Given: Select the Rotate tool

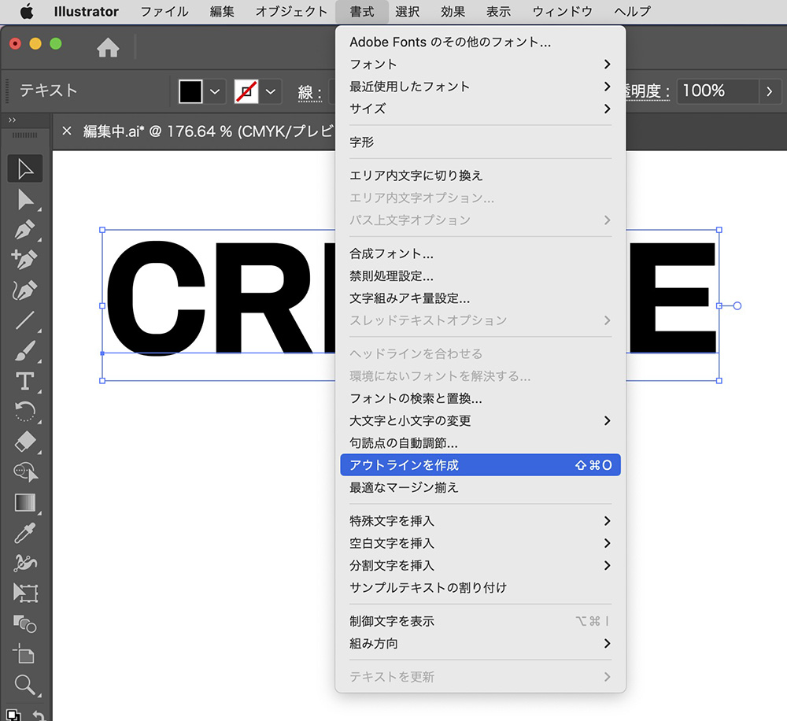Looking at the screenshot, I should pos(25,412).
